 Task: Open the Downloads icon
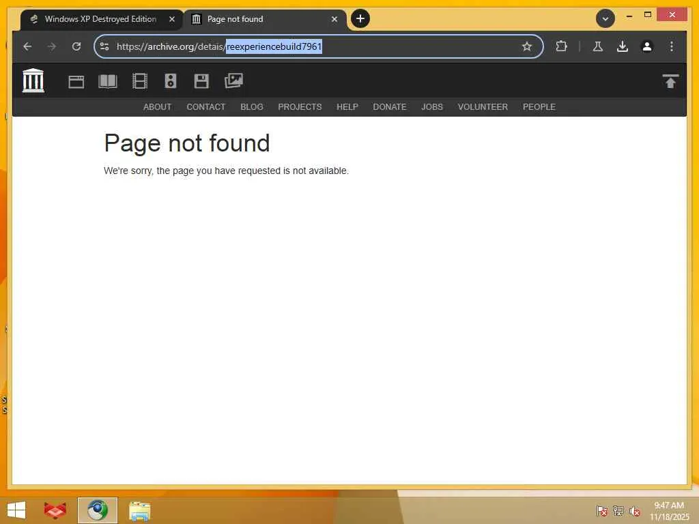point(623,46)
